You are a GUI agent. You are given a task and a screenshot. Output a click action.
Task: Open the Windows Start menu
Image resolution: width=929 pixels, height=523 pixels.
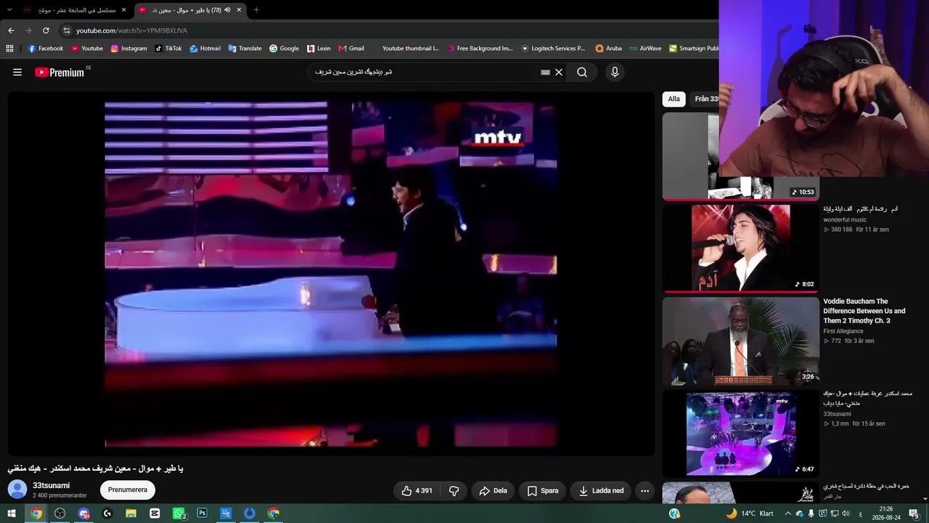pos(12,514)
